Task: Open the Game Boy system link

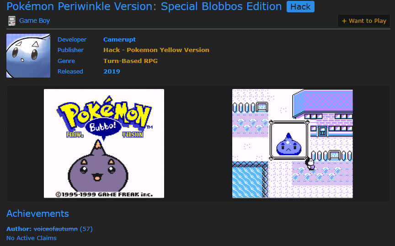Action: point(34,21)
